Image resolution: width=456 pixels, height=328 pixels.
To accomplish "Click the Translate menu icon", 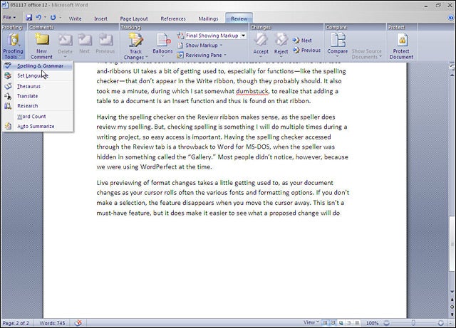I will [8, 96].
